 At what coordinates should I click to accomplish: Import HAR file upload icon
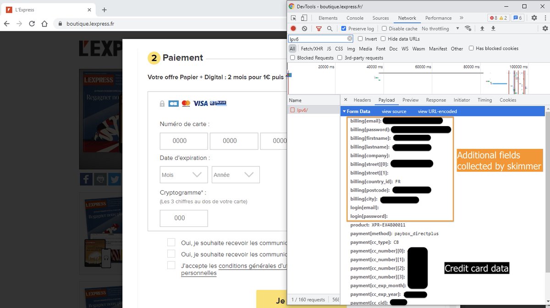coord(482,28)
